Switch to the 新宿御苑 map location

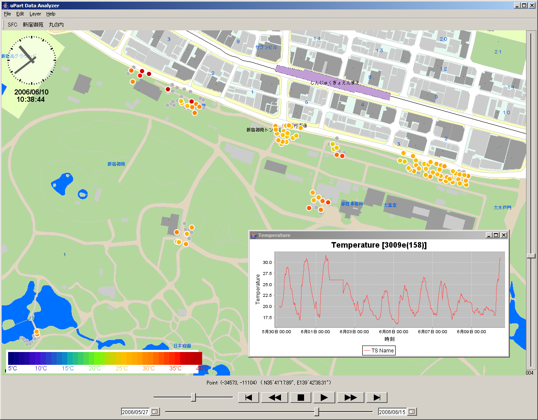click(33, 25)
